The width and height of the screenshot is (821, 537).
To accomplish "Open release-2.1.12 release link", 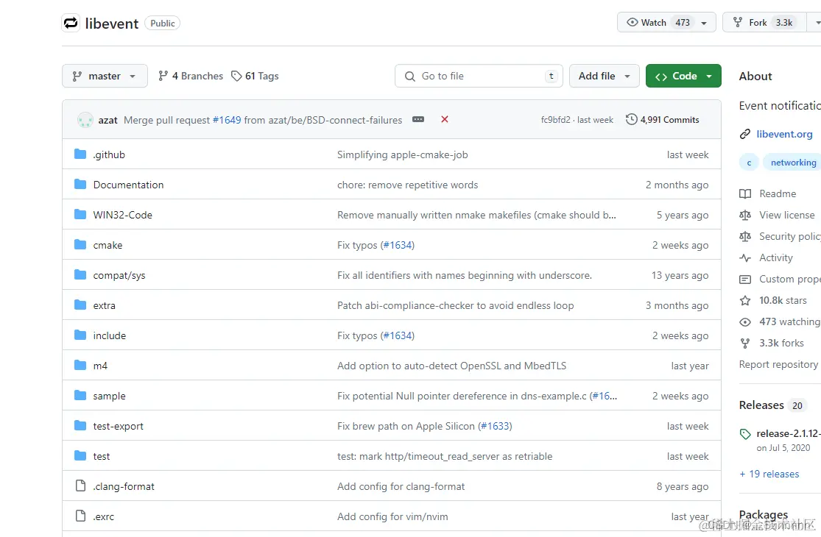I will point(788,433).
